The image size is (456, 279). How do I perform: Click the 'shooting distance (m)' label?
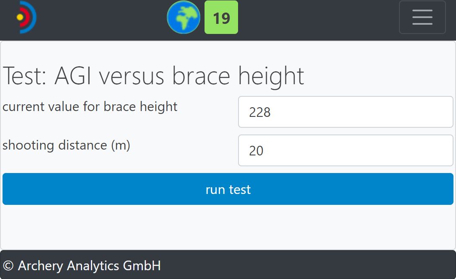(66, 145)
